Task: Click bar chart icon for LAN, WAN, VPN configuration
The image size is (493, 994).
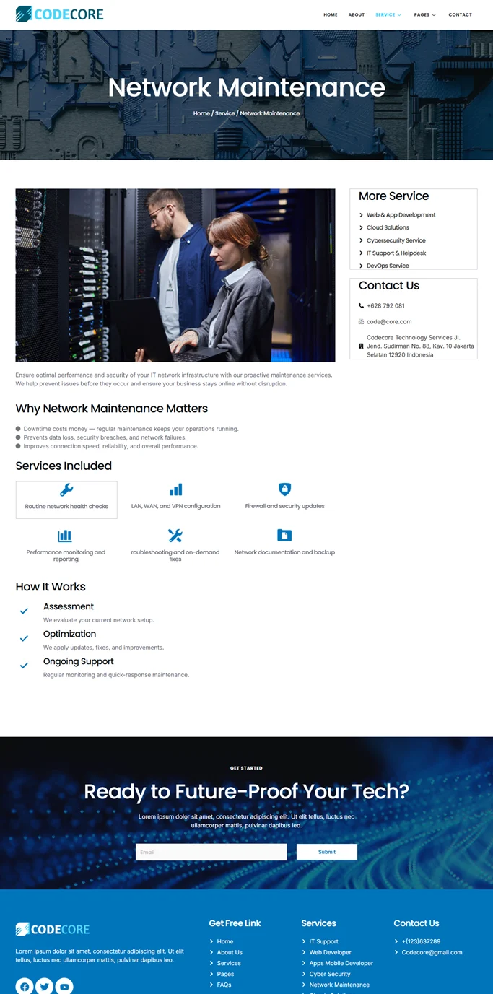Action: click(175, 489)
